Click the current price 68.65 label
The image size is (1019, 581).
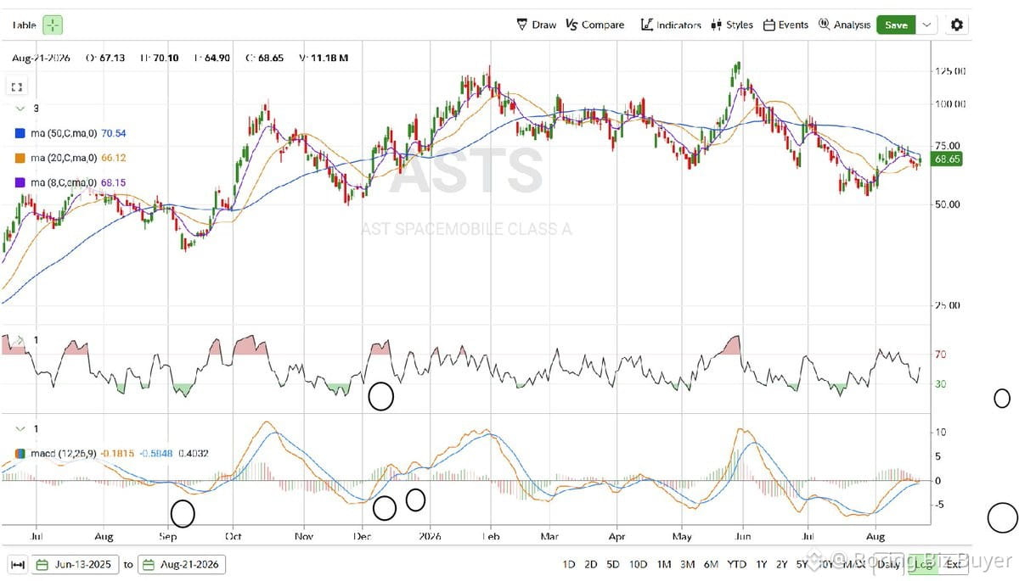click(x=946, y=159)
